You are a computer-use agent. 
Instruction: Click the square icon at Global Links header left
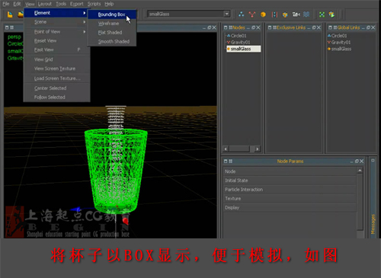330,27
